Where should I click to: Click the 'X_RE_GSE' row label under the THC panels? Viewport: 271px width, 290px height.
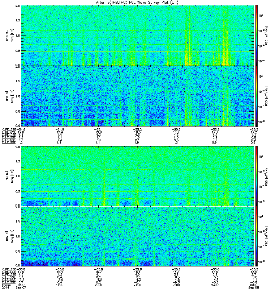[9, 269]
